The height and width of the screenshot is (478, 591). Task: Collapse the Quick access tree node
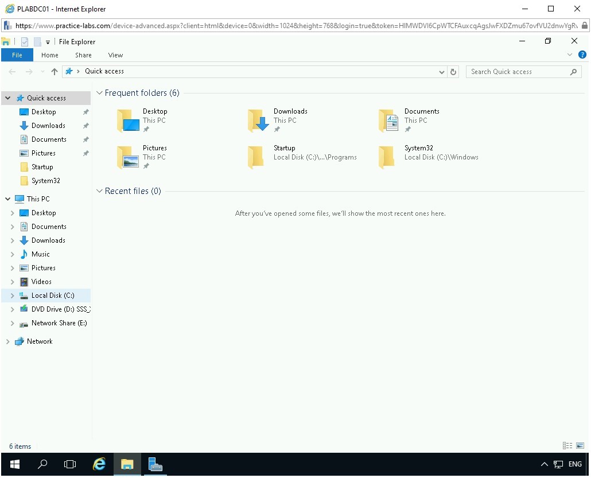7,98
